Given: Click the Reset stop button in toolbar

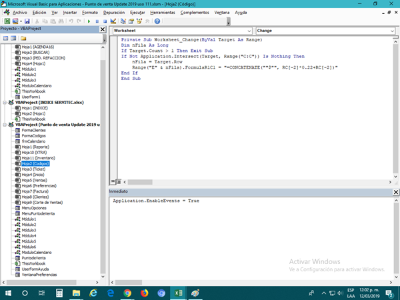Looking at the screenshot, I should pyautogui.click(x=104, y=21).
